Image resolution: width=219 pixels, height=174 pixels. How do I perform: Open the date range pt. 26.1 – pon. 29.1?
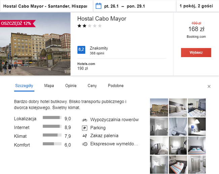pos(135,6)
